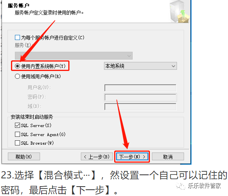Viewport: 228px width, 196px height.
Task: Click the 密码(P) input field
Action: coord(140,97)
